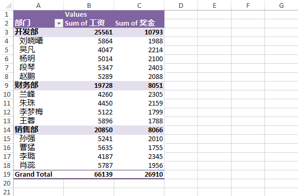Click the 部门 header cell label
The height and width of the screenshot is (196, 298).
(23, 23)
